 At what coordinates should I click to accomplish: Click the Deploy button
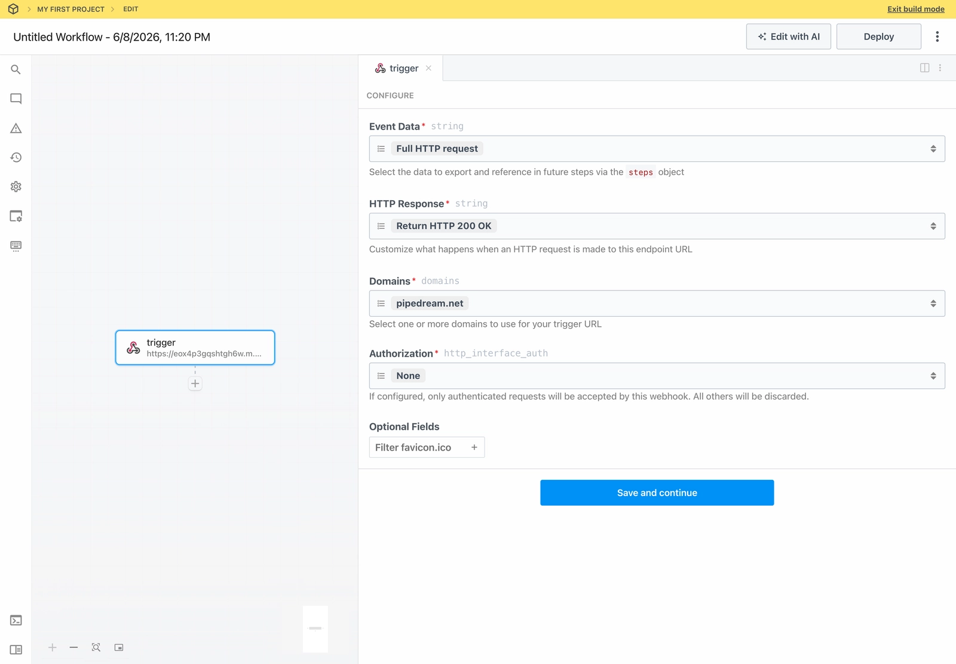pyautogui.click(x=878, y=36)
